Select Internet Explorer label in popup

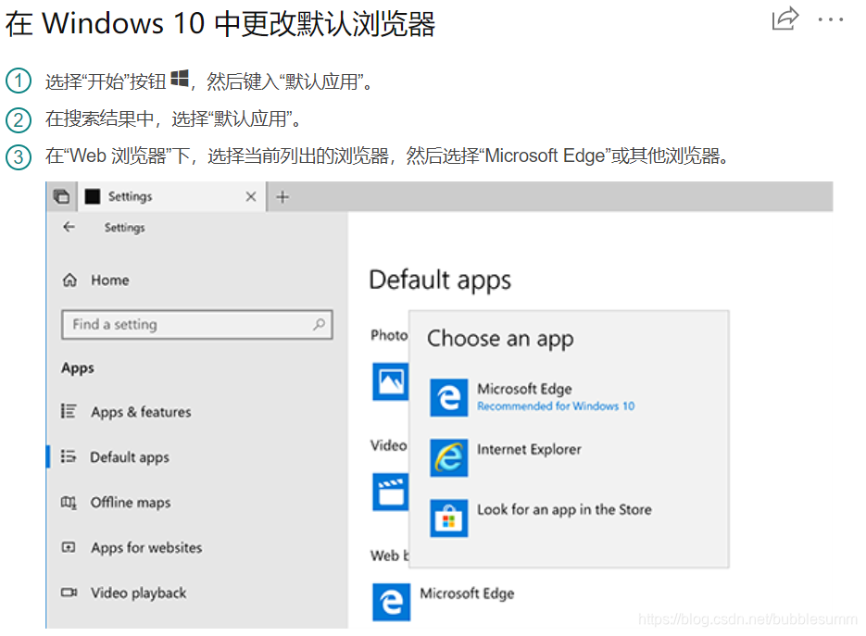tap(529, 449)
